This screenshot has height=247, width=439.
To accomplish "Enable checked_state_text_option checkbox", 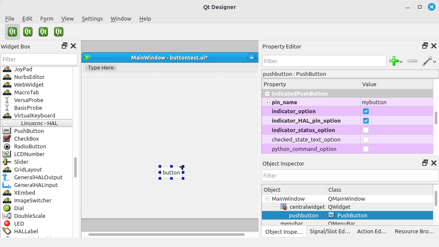I will 366,140.
